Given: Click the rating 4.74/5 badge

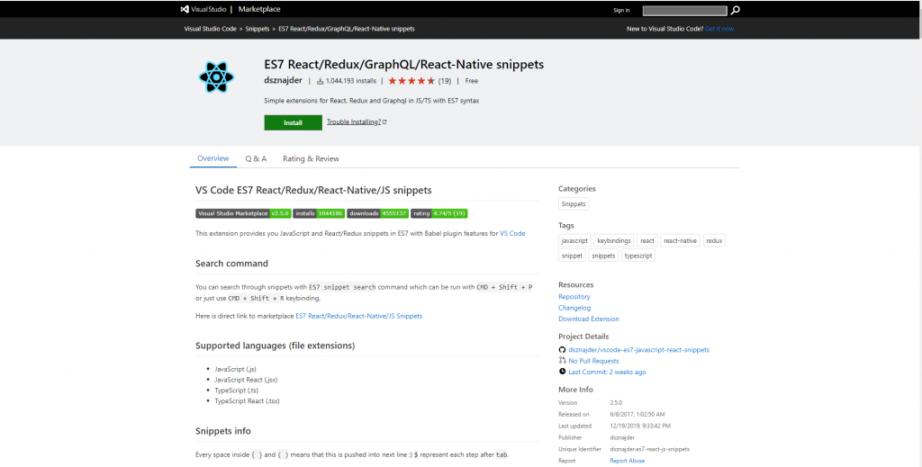Looking at the screenshot, I should tap(439, 213).
